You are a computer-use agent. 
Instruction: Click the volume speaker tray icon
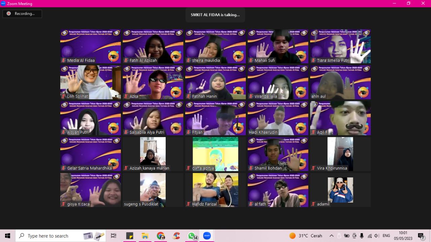376,236
